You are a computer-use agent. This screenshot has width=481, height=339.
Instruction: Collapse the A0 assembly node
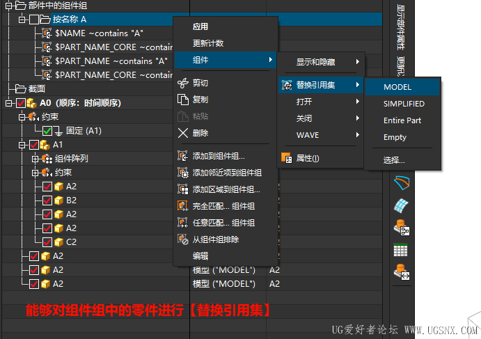9,103
